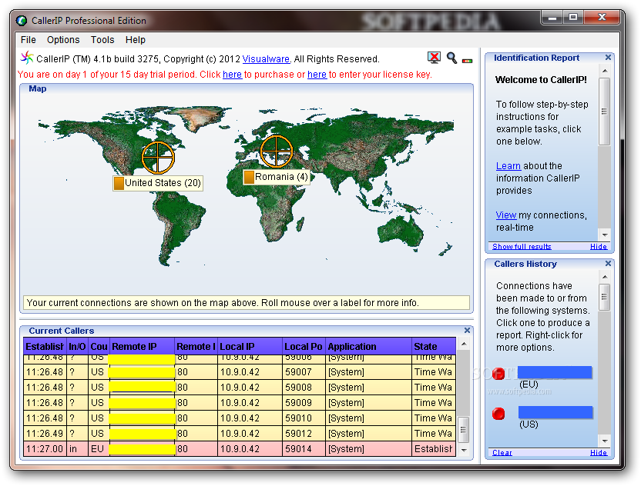
Task: Click Identification Report scroll down arrow
Action: (x=605, y=235)
